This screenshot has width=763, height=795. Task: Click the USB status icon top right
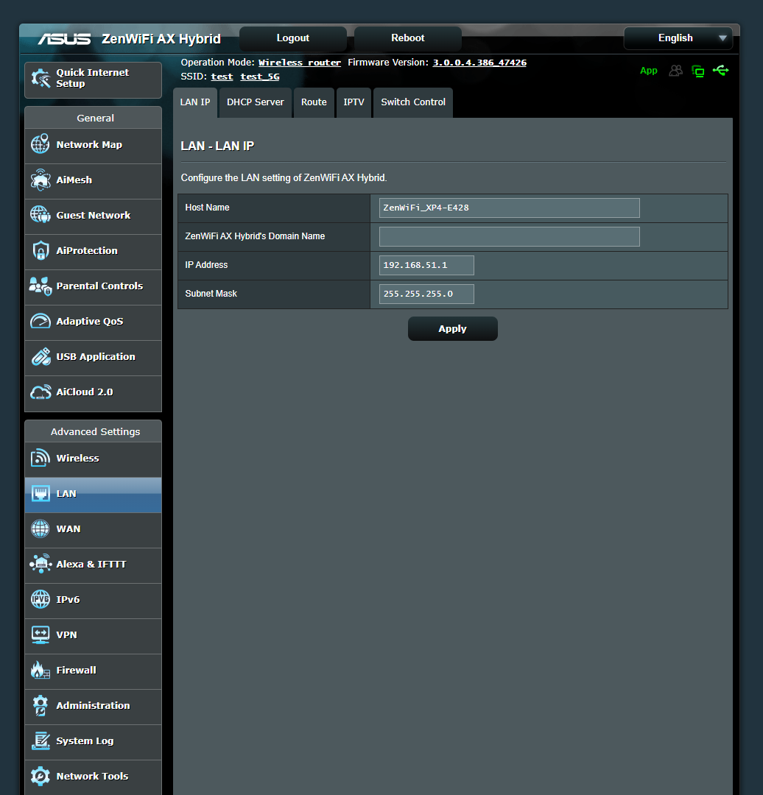(720, 71)
